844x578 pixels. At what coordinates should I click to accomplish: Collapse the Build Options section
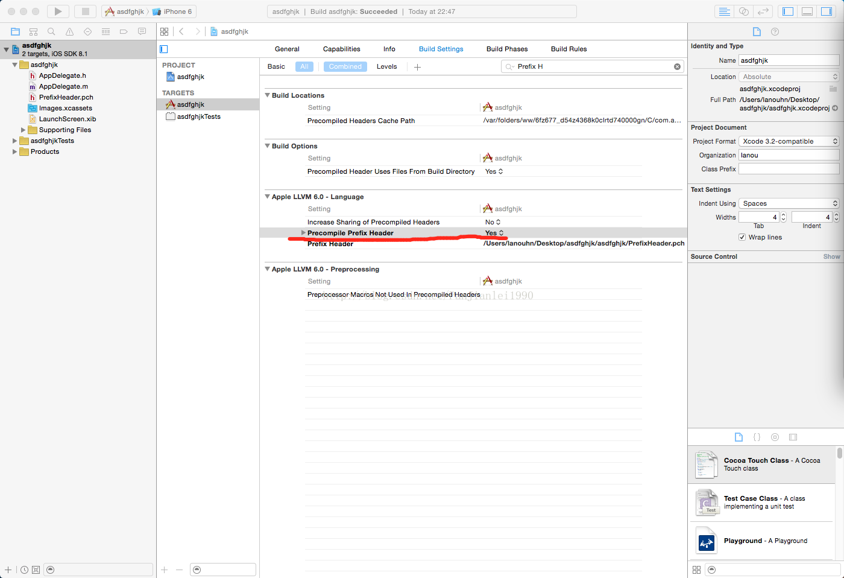(267, 146)
